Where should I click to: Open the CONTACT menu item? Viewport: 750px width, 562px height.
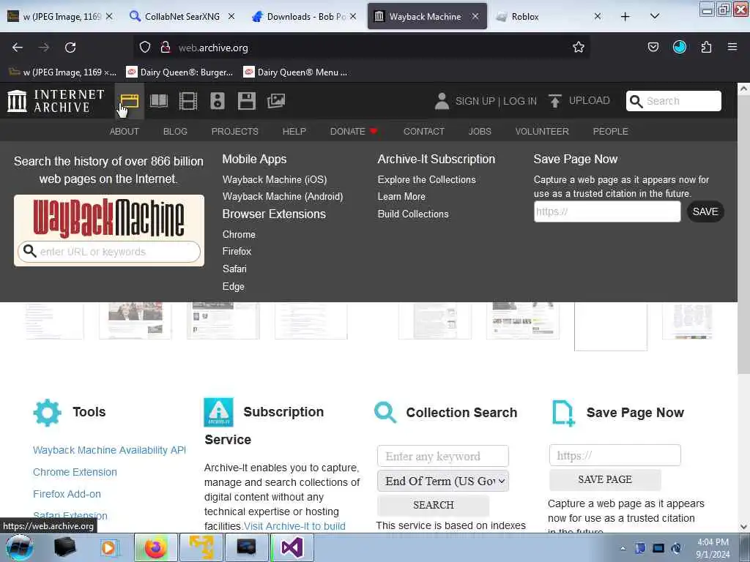424,132
